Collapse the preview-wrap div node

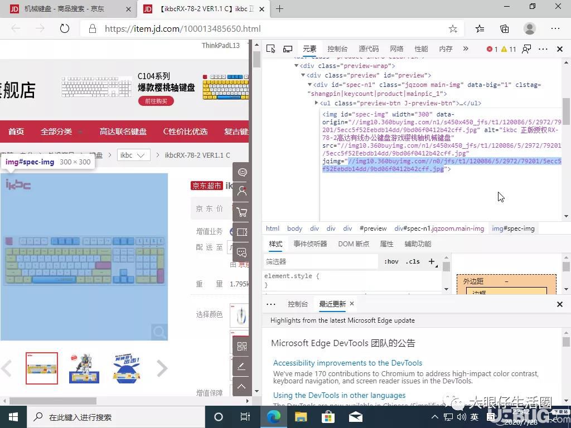297,66
